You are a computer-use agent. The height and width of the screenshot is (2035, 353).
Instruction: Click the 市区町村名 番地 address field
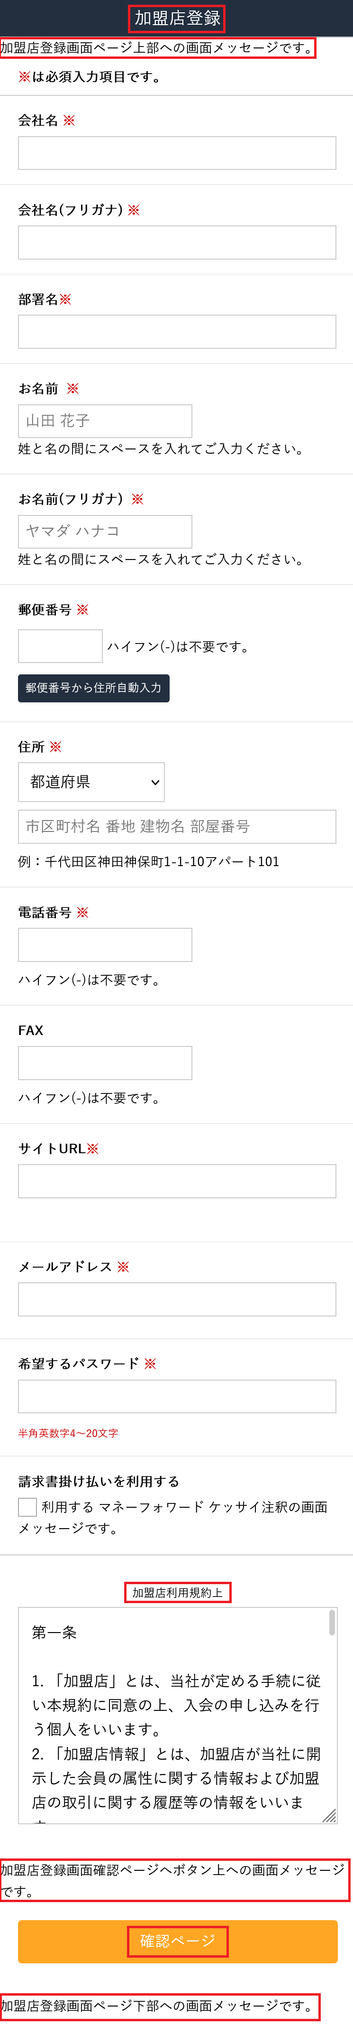point(176,826)
